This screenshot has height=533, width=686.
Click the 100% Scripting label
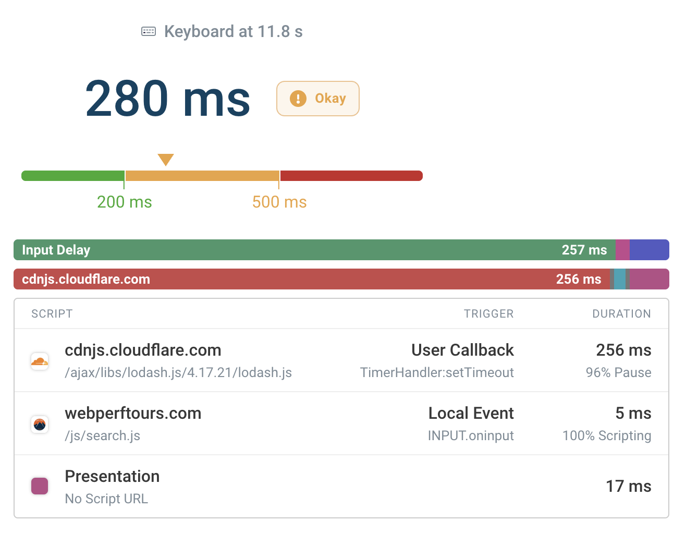(607, 436)
